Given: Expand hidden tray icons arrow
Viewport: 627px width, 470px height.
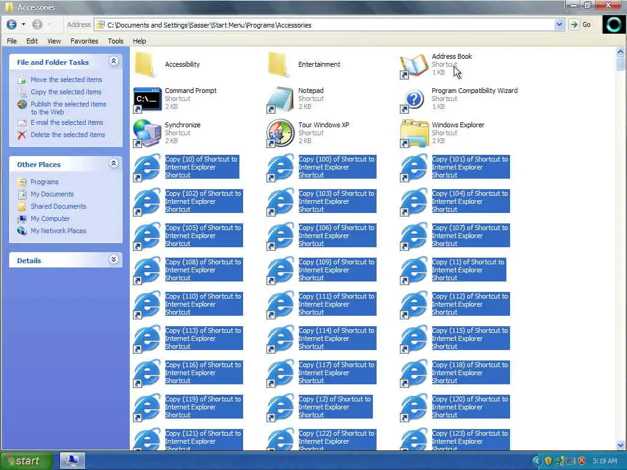Looking at the screenshot, I should [x=536, y=461].
